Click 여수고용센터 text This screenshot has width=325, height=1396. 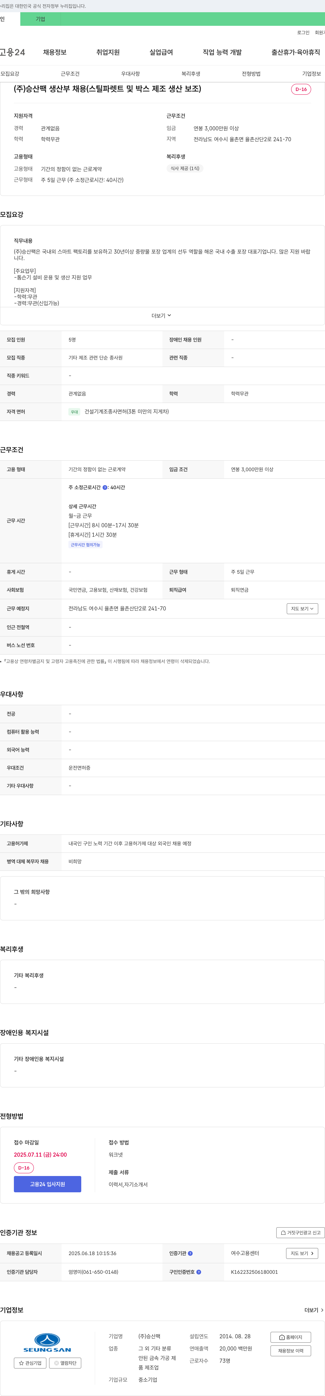coord(245,1253)
